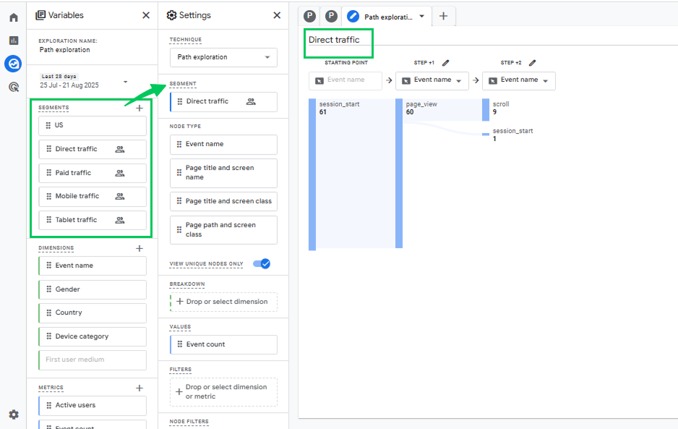Open the Reports bar chart icon

pyautogui.click(x=14, y=41)
